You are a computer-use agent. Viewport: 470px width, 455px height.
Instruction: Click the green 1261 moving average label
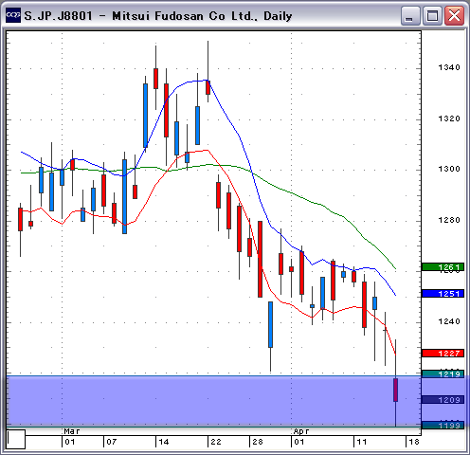(x=443, y=267)
